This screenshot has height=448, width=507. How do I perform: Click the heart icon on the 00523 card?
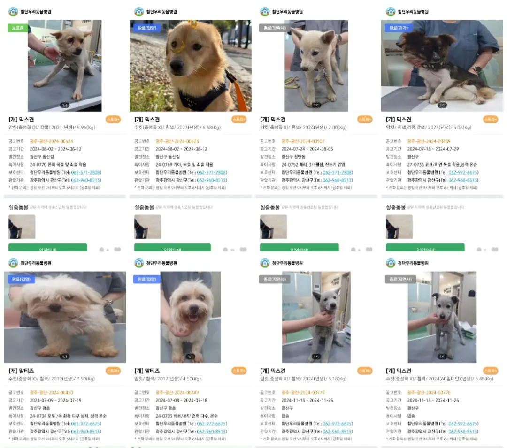[244, 250]
